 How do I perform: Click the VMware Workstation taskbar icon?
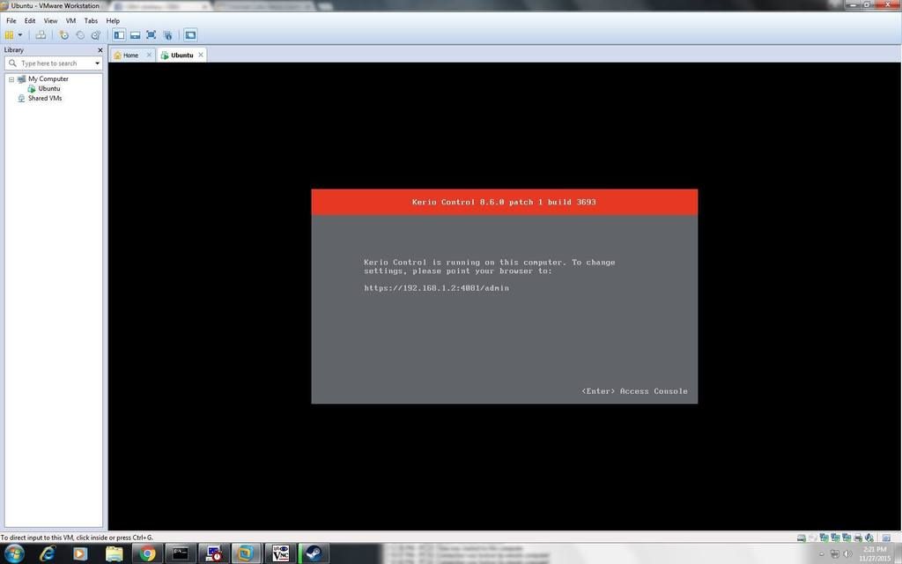point(247,553)
